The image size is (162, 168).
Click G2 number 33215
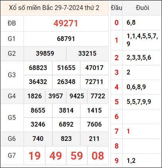pyautogui.click(x=87, y=53)
